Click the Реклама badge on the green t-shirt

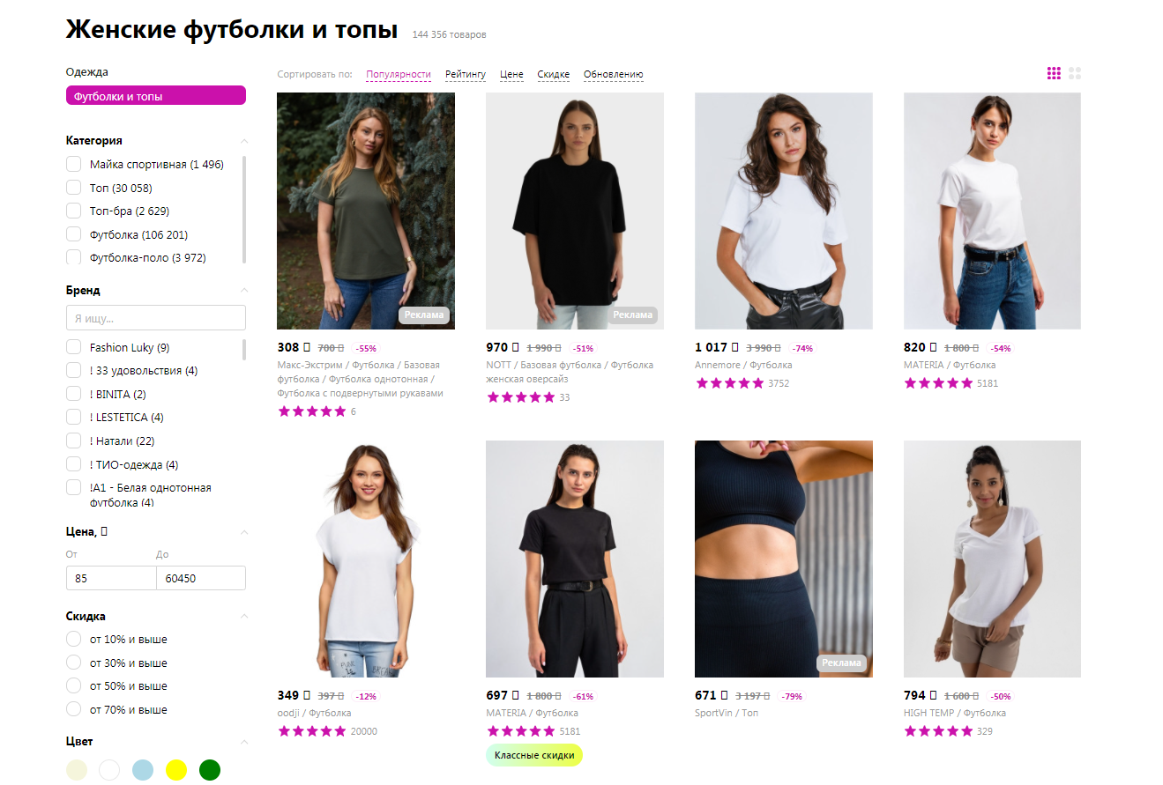point(424,315)
